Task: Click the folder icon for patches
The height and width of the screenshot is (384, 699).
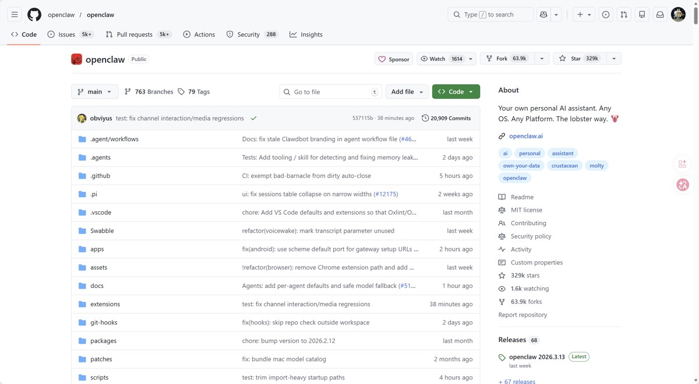Action: tap(82, 359)
